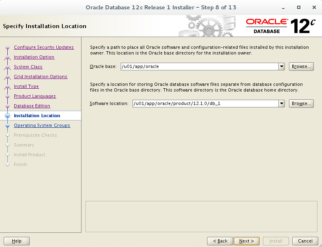Click into the Oracle base text field
Screen dimensions: 322x247
(200, 66)
